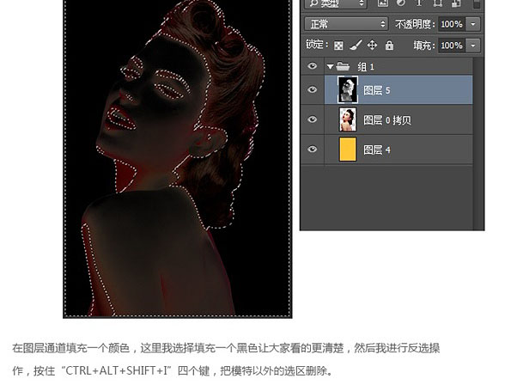Collapse the 组 1 group triangle
The height and width of the screenshot is (385, 511).
click(330, 67)
